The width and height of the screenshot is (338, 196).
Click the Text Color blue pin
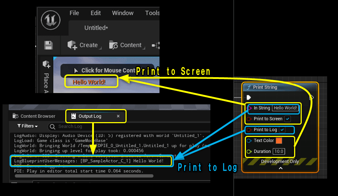tap(249, 141)
